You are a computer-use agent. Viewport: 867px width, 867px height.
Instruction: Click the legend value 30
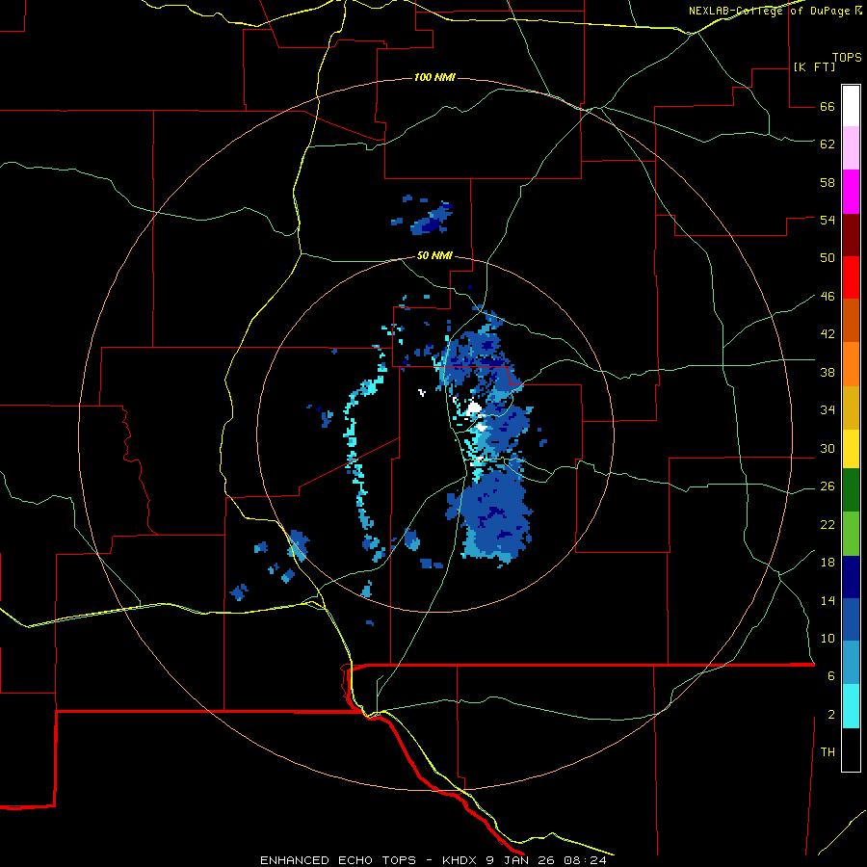click(x=828, y=448)
